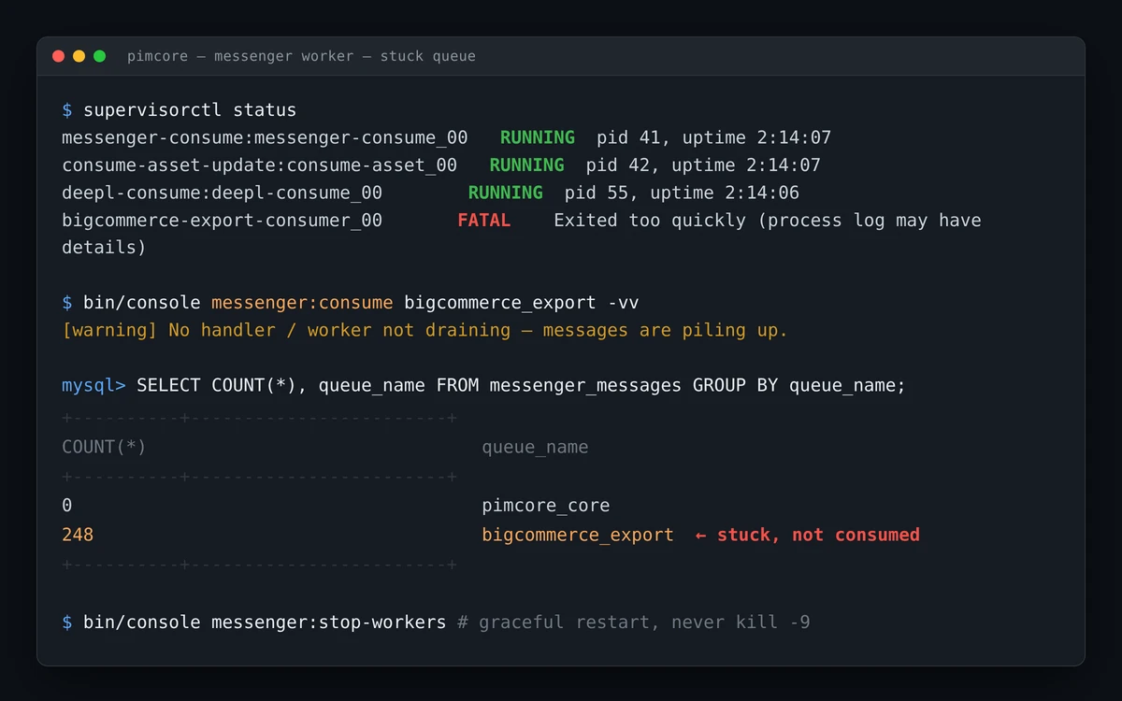Click RUNNING status of deepl-consume_00
1122x701 pixels.
[506, 193]
